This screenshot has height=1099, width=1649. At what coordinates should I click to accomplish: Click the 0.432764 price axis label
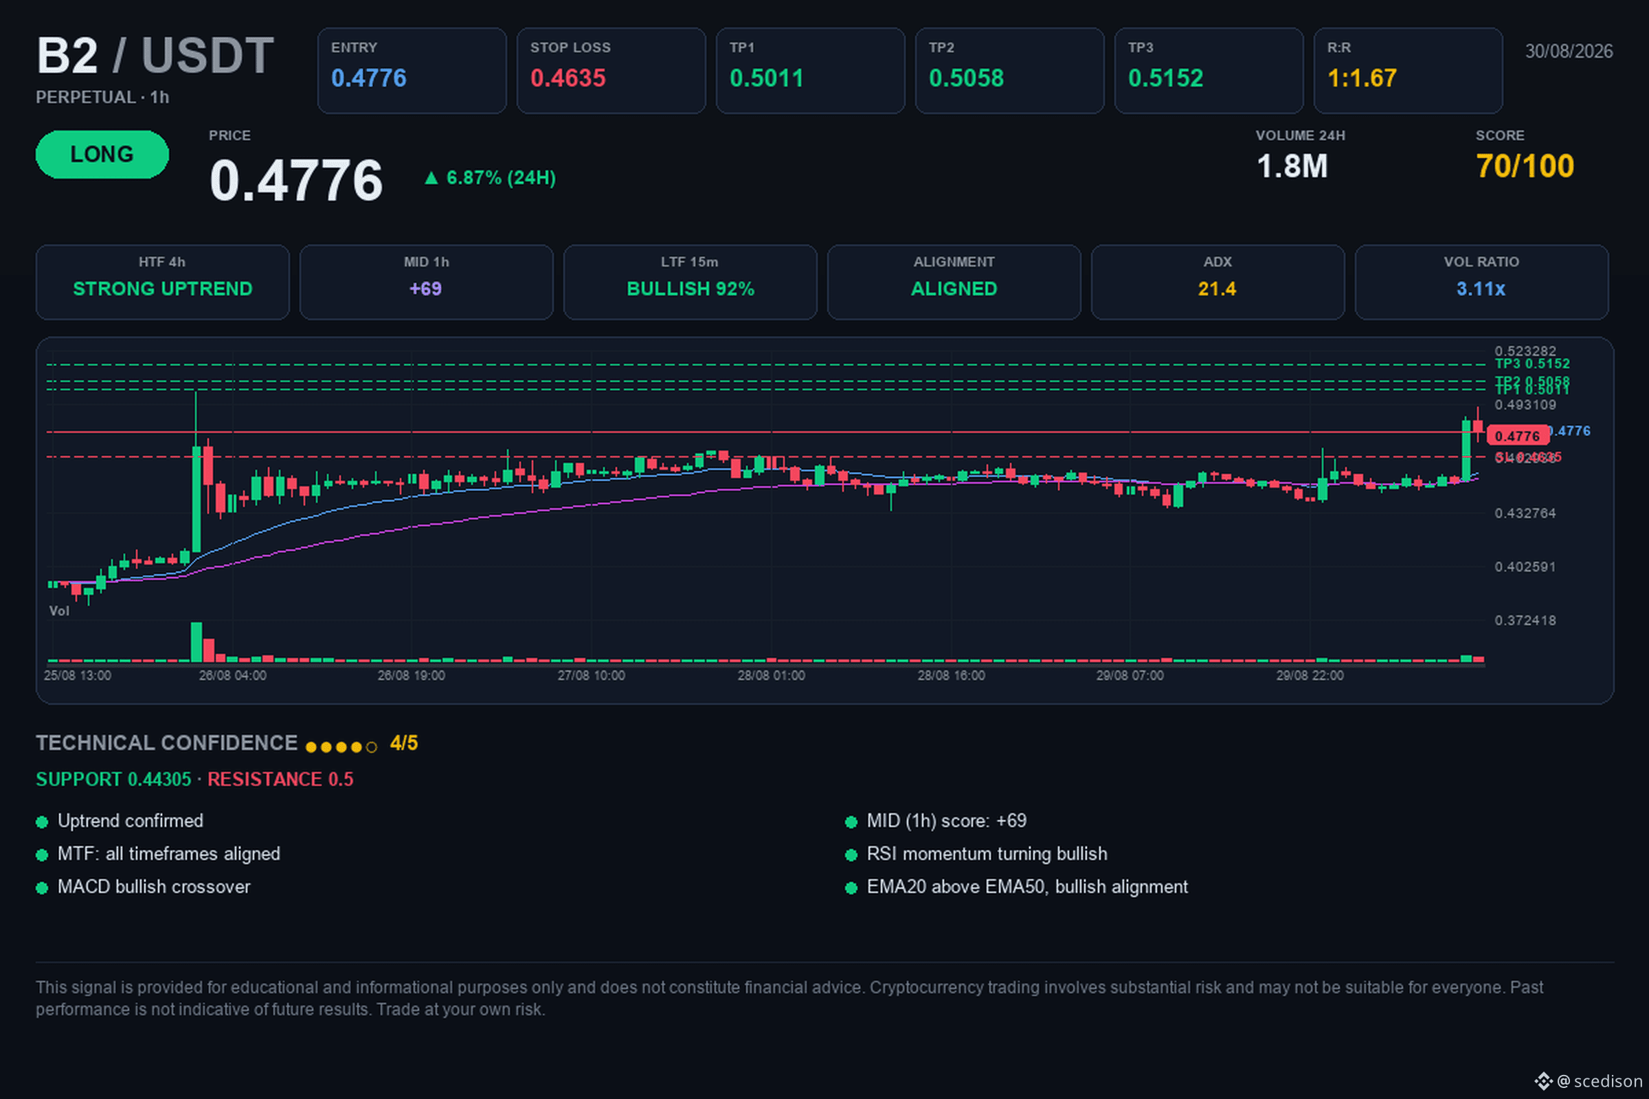point(1525,513)
